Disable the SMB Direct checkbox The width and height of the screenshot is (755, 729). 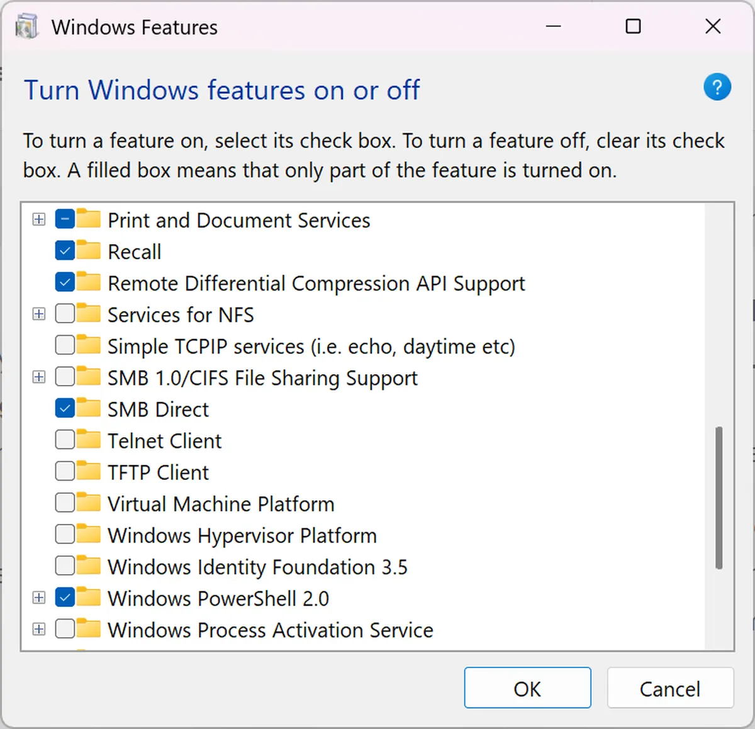[x=65, y=408]
